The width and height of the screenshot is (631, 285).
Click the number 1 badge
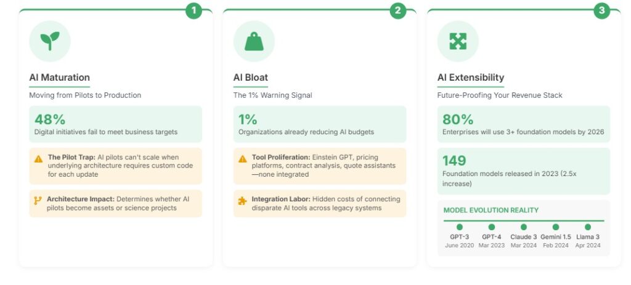point(193,10)
